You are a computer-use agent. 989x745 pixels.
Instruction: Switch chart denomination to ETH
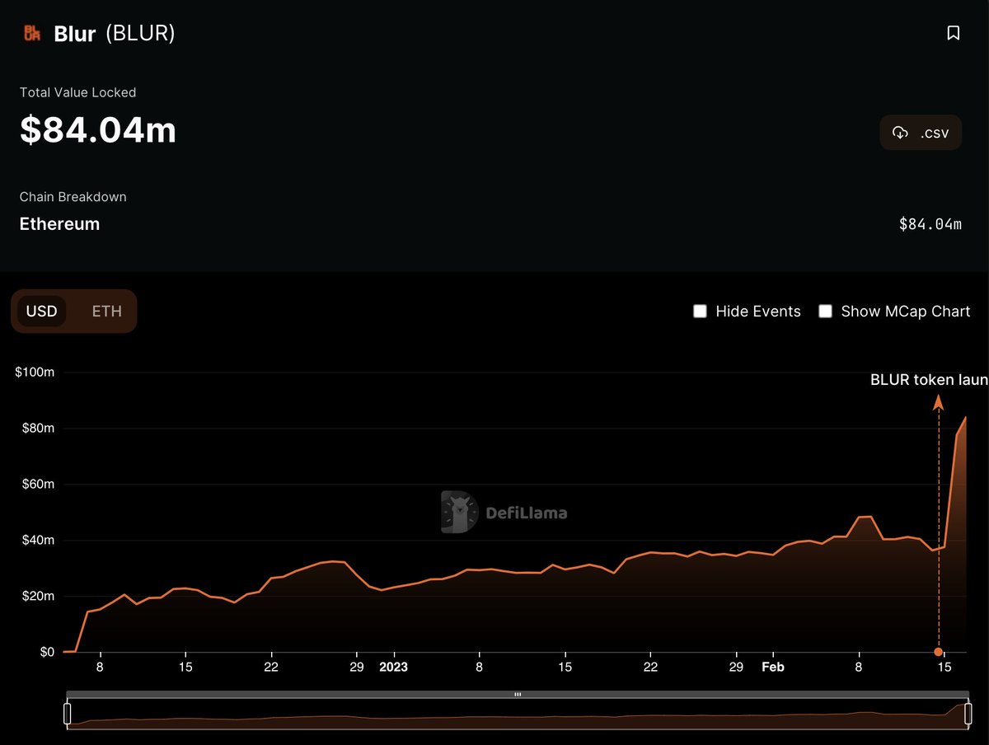pos(106,311)
